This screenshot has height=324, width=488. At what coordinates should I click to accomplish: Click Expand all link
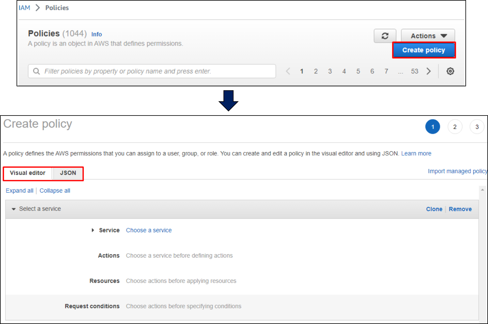pyautogui.click(x=20, y=191)
